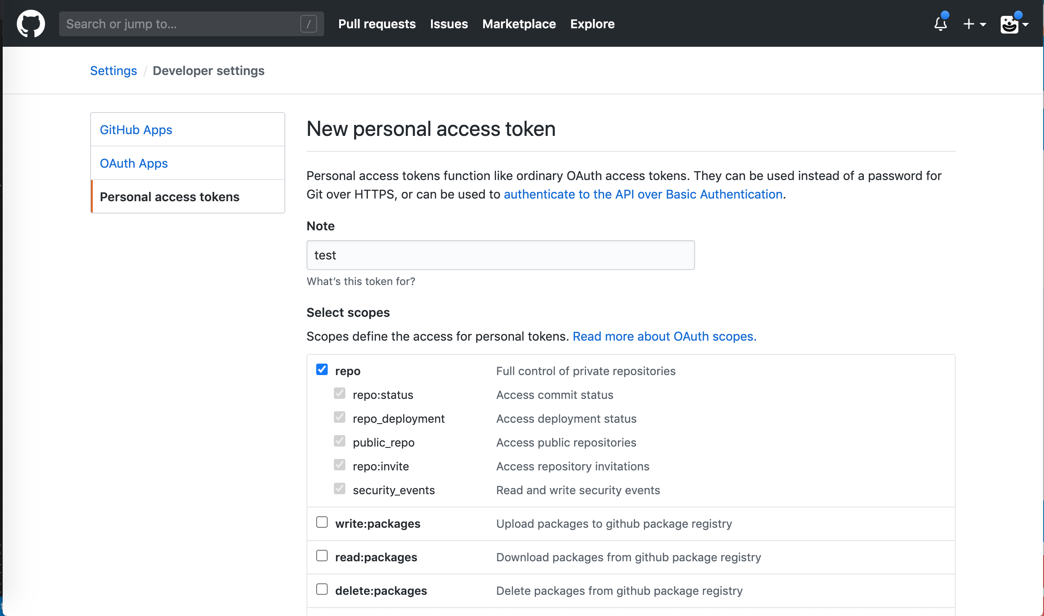Check the read:packages scope box
The height and width of the screenshot is (616, 1044).
tap(322, 556)
